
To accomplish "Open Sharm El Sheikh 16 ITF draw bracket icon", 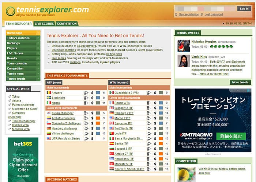I will tap(149, 169).
